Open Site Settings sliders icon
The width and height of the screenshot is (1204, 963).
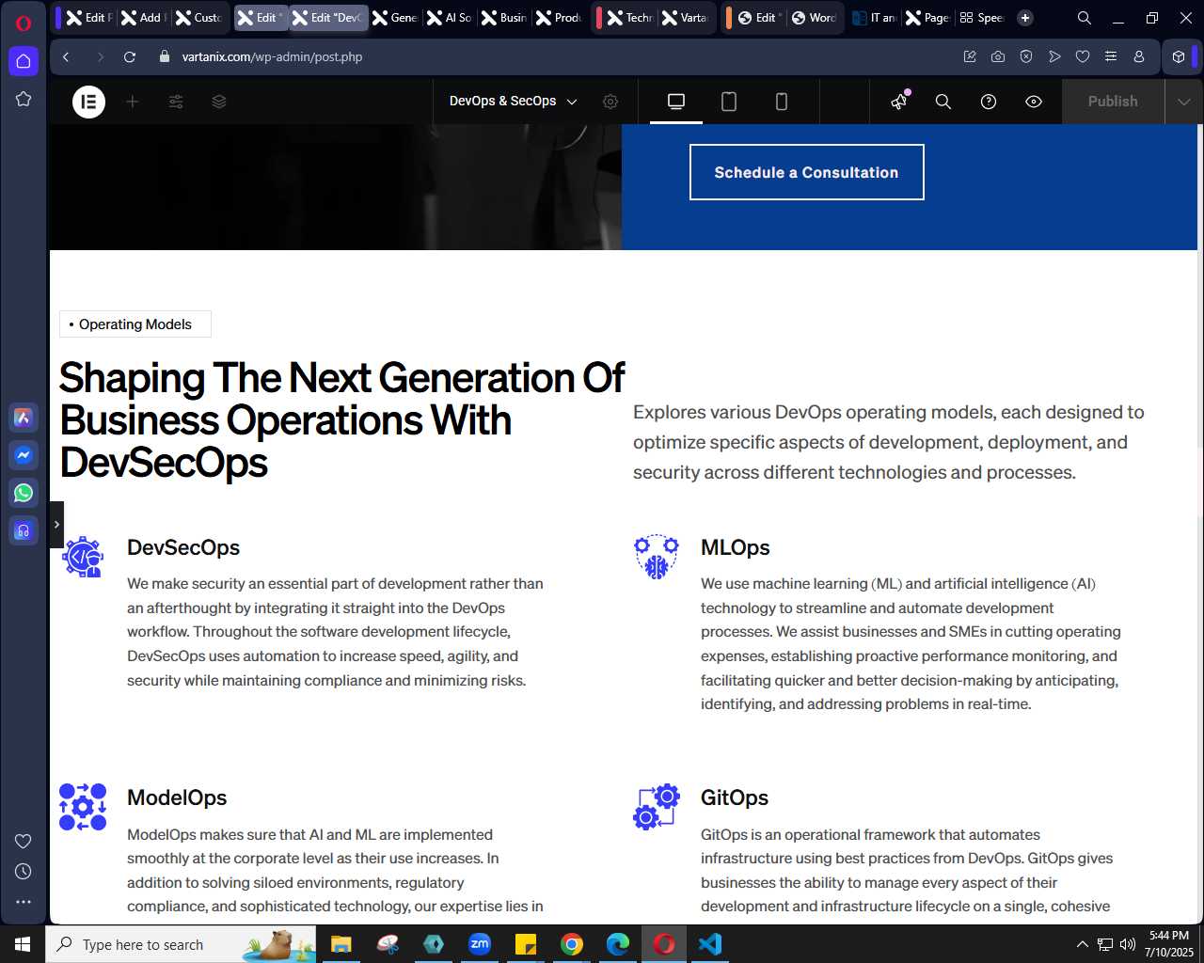[x=176, y=102]
